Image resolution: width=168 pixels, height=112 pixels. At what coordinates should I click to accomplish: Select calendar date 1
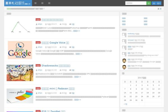[130, 85]
